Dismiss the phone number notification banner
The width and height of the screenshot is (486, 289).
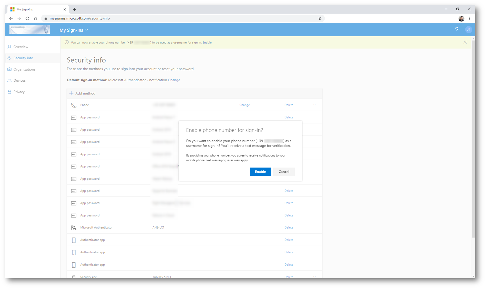465,42
